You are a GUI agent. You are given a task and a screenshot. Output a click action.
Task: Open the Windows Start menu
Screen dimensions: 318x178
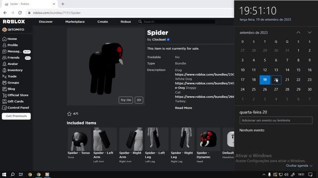pyautogui.click(x=4, y=175)
